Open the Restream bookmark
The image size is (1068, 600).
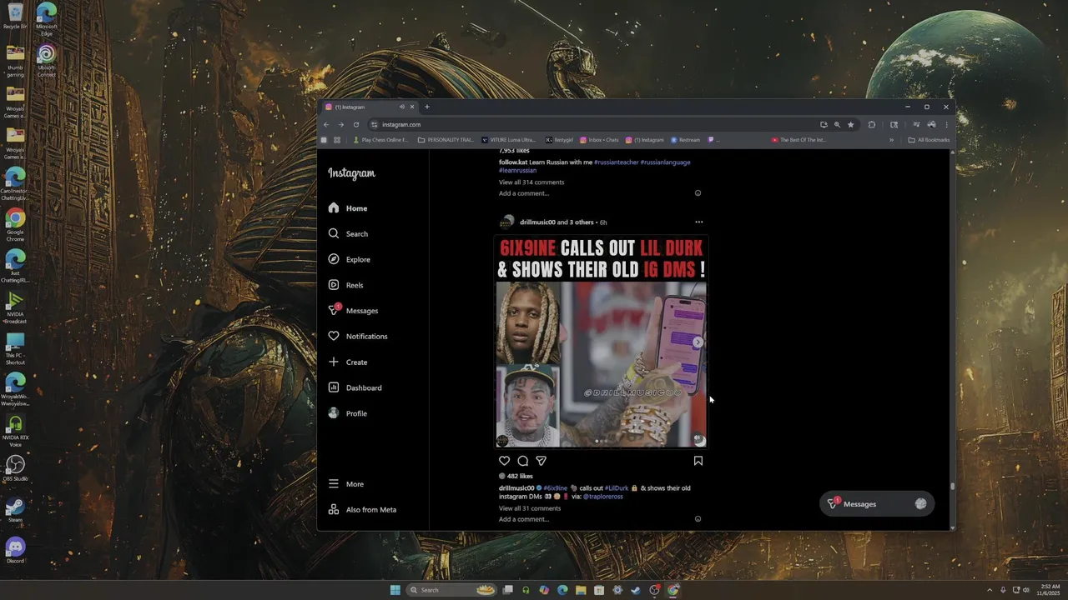686,140
